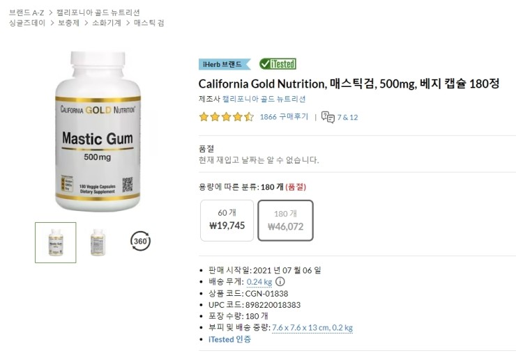This screenshot has height=353, width=516.
Task: Navigate to 보충제 breadcrumb category
Action: click(69, 23)
